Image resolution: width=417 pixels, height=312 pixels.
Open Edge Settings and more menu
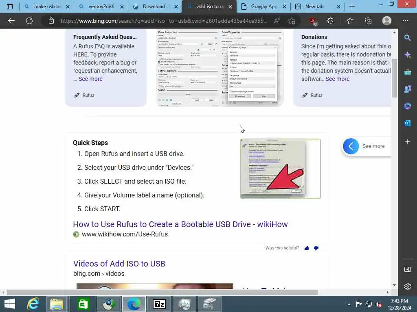pyautogui.click(x=405, y=21)
